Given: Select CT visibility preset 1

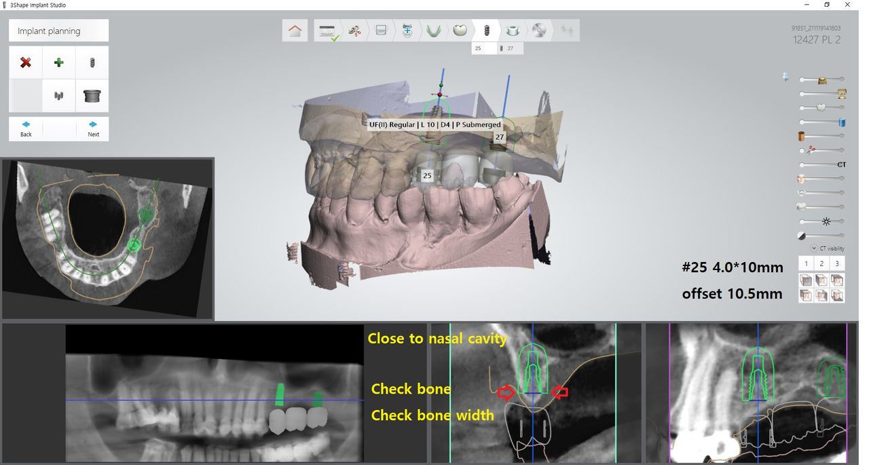Looking at the screenshot, I should [805, 263].
